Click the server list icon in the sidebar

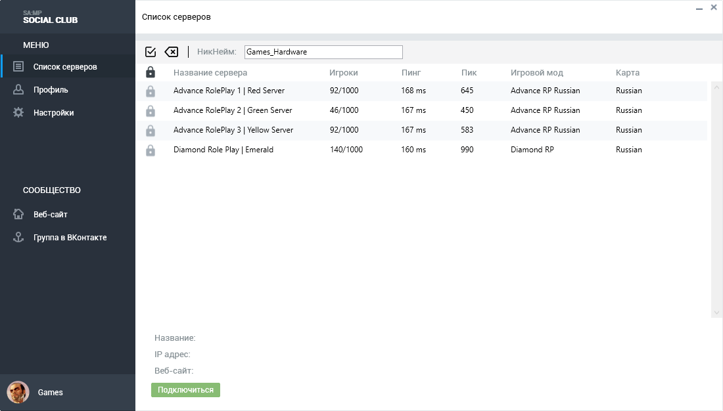[x=18, y=66]
